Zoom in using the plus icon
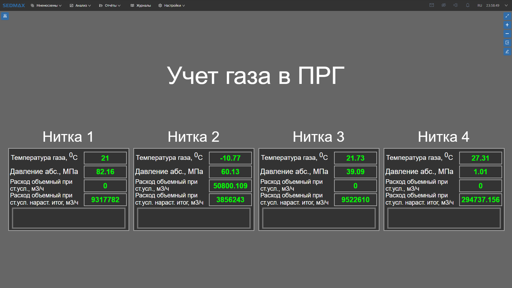Viewport: 512px width, 288px height. coord(507,25)
